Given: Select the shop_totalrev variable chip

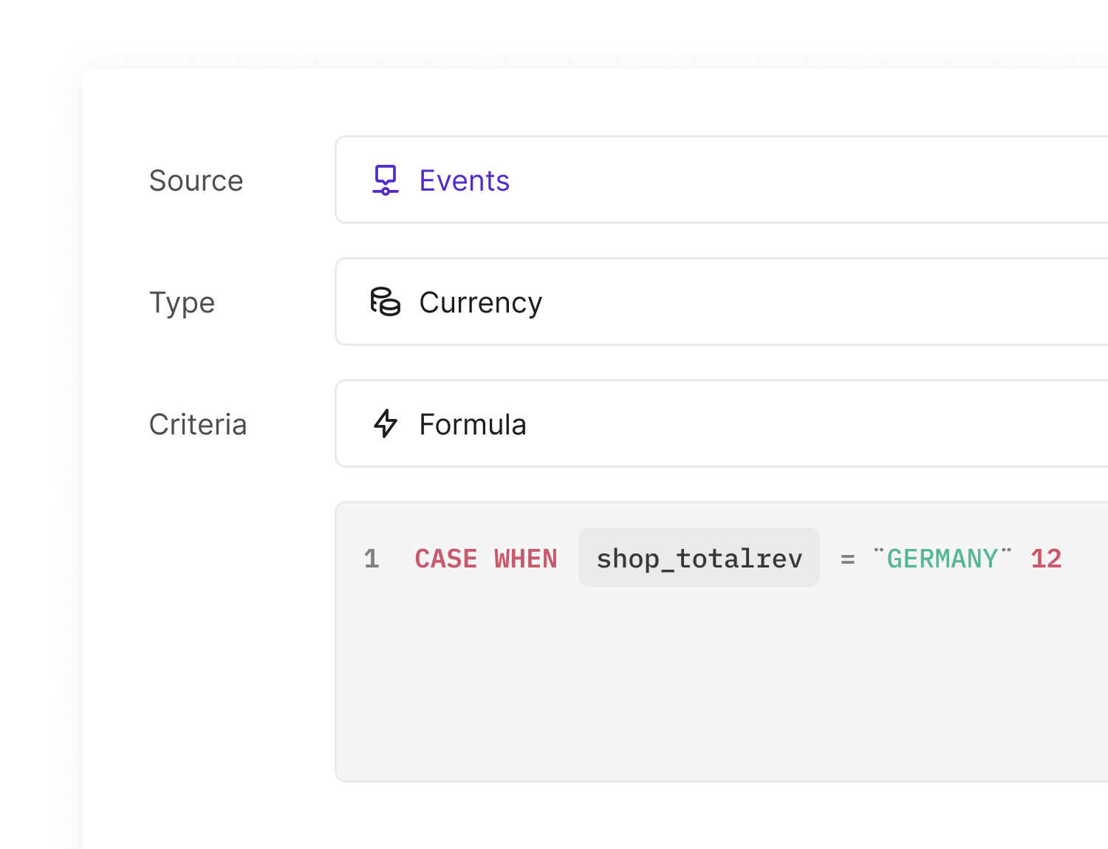Looking at the screenshot, I should [x=699, y=559].
